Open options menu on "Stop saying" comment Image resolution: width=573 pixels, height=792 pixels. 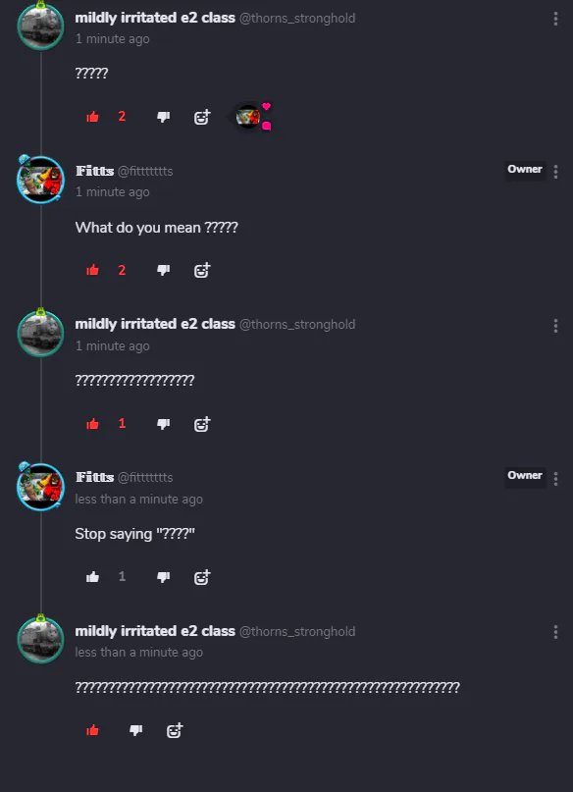point(555,478)
